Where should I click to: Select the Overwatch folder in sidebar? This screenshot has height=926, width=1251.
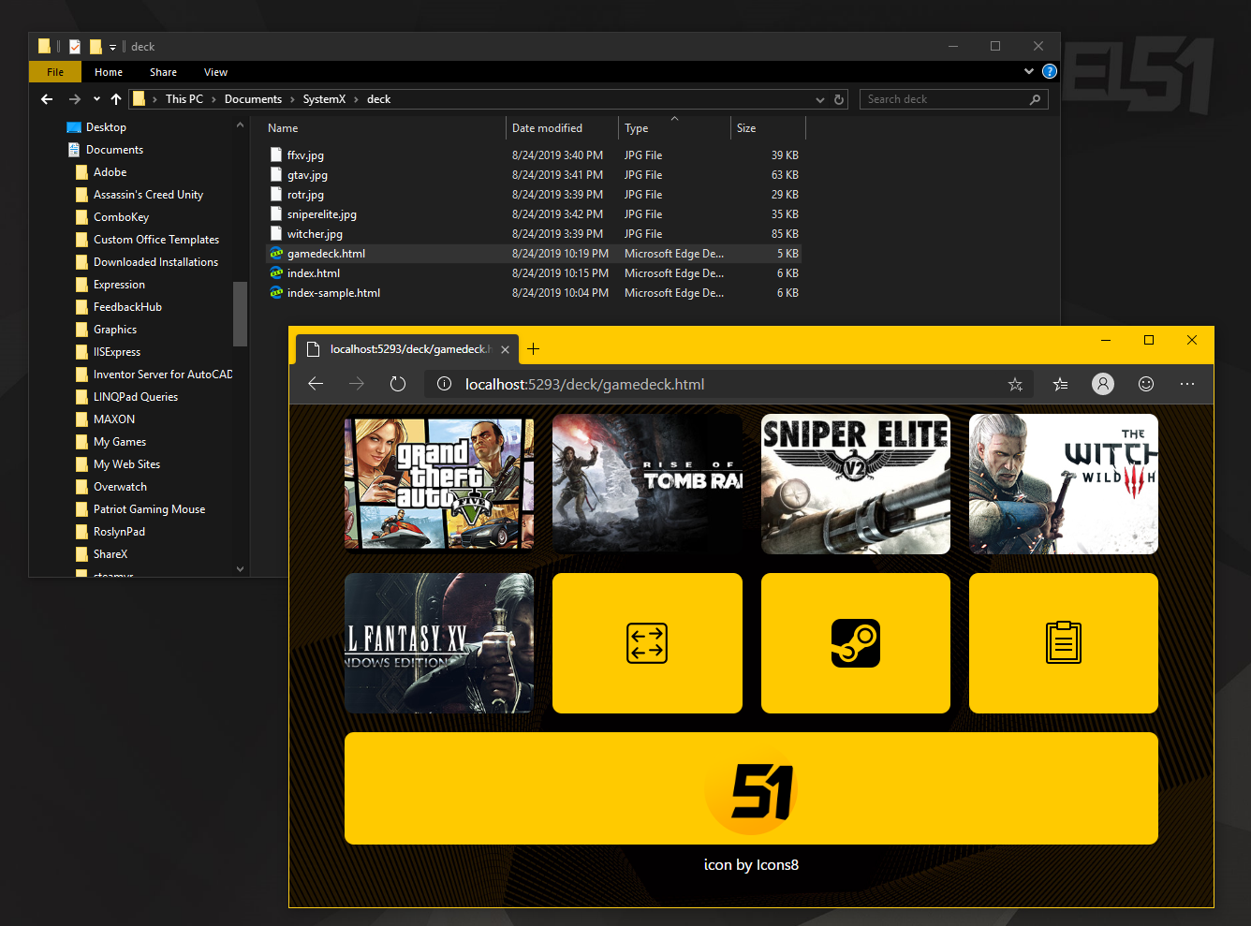pyautogui.click(x=120, y=487)
